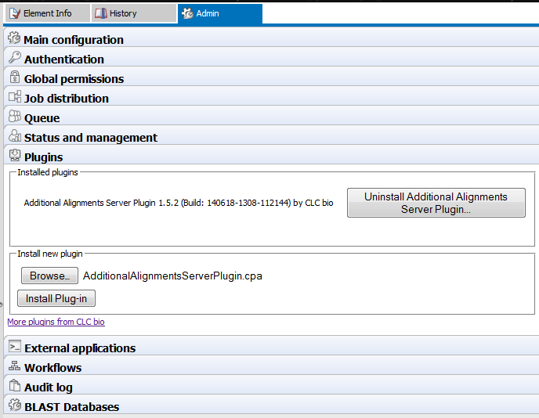539x418 pixels.
Task: Expand the Status and management section
Action: (x=272, y=135)
